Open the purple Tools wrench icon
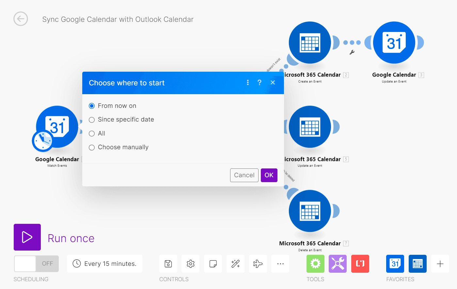Screen dimensions: 457x289 338,264
